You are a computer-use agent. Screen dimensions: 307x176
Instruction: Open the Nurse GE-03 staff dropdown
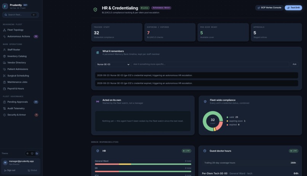point(113,64)
